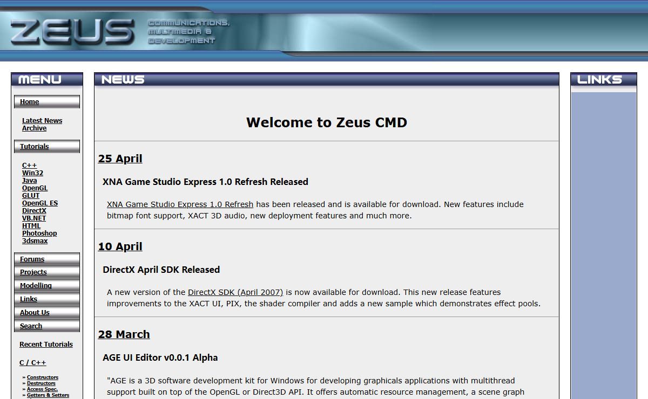The height and width of the screenshot is (399, 648).
Task: Open the OpenGL tutorials link
Action: pos(35,188)
